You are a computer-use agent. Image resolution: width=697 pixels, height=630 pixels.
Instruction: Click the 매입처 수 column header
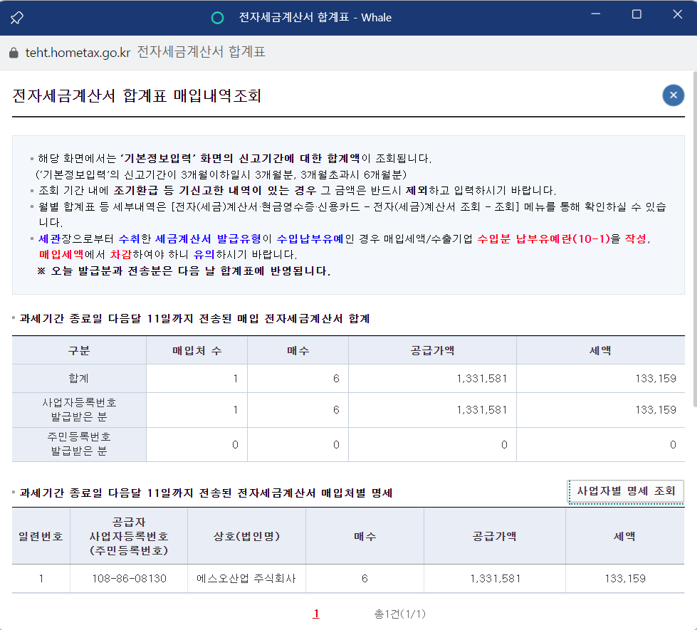[197, 350]
